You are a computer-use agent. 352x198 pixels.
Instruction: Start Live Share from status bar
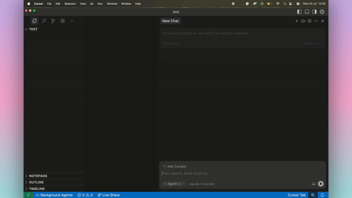108,195
